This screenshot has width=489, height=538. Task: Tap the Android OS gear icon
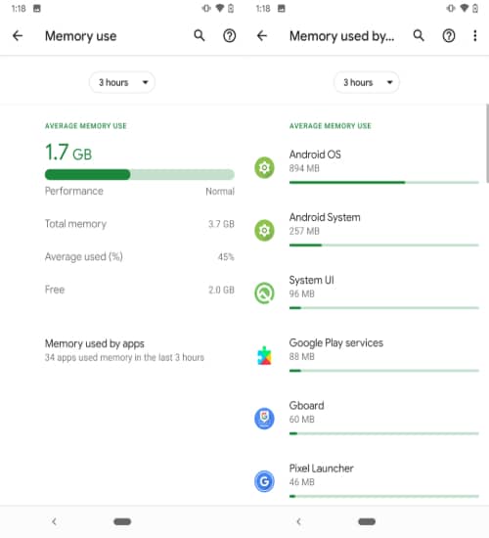[x=264, y=168]
